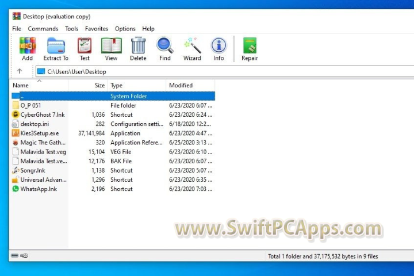Click the desktop.ini file icon

[16, 124]
